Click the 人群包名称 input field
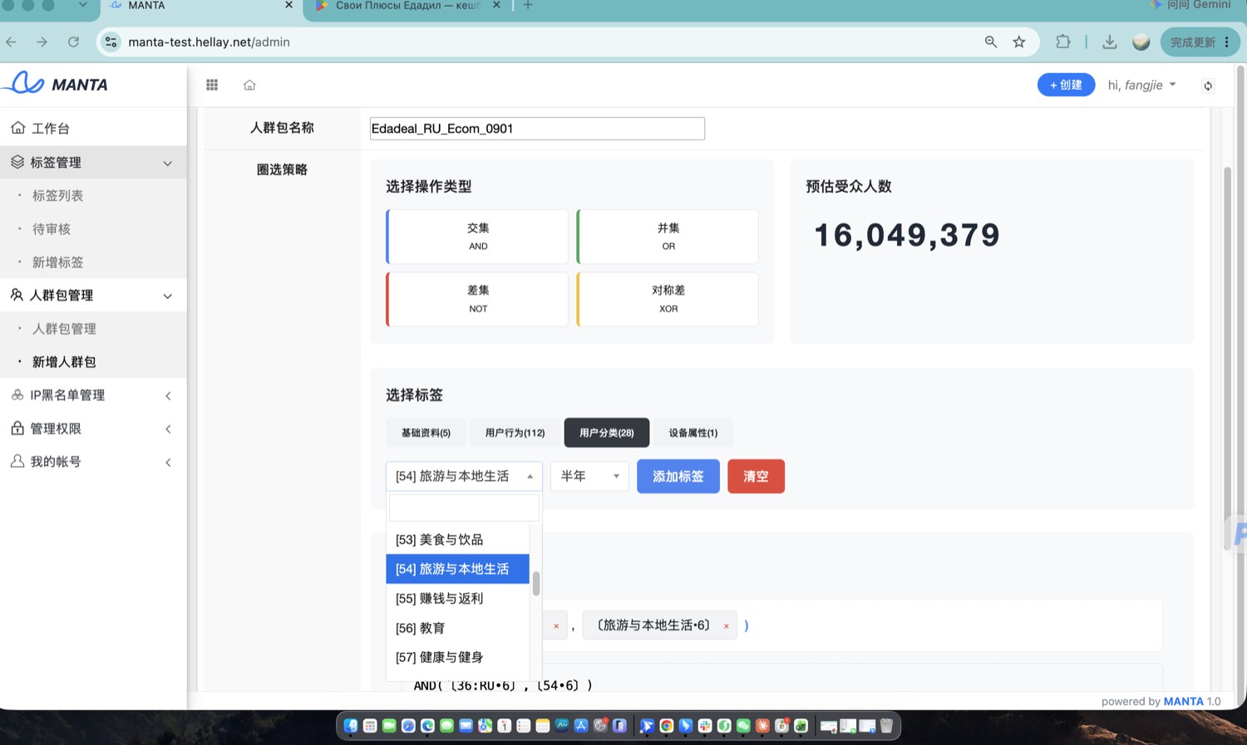 click(537, 129)
